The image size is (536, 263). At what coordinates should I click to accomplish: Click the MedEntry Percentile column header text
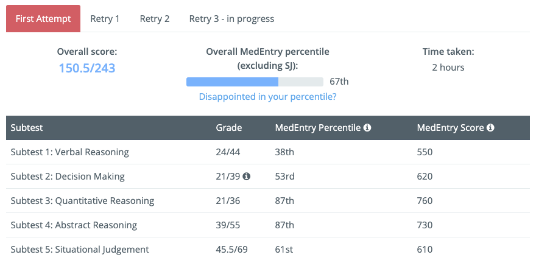coord(318,128)
